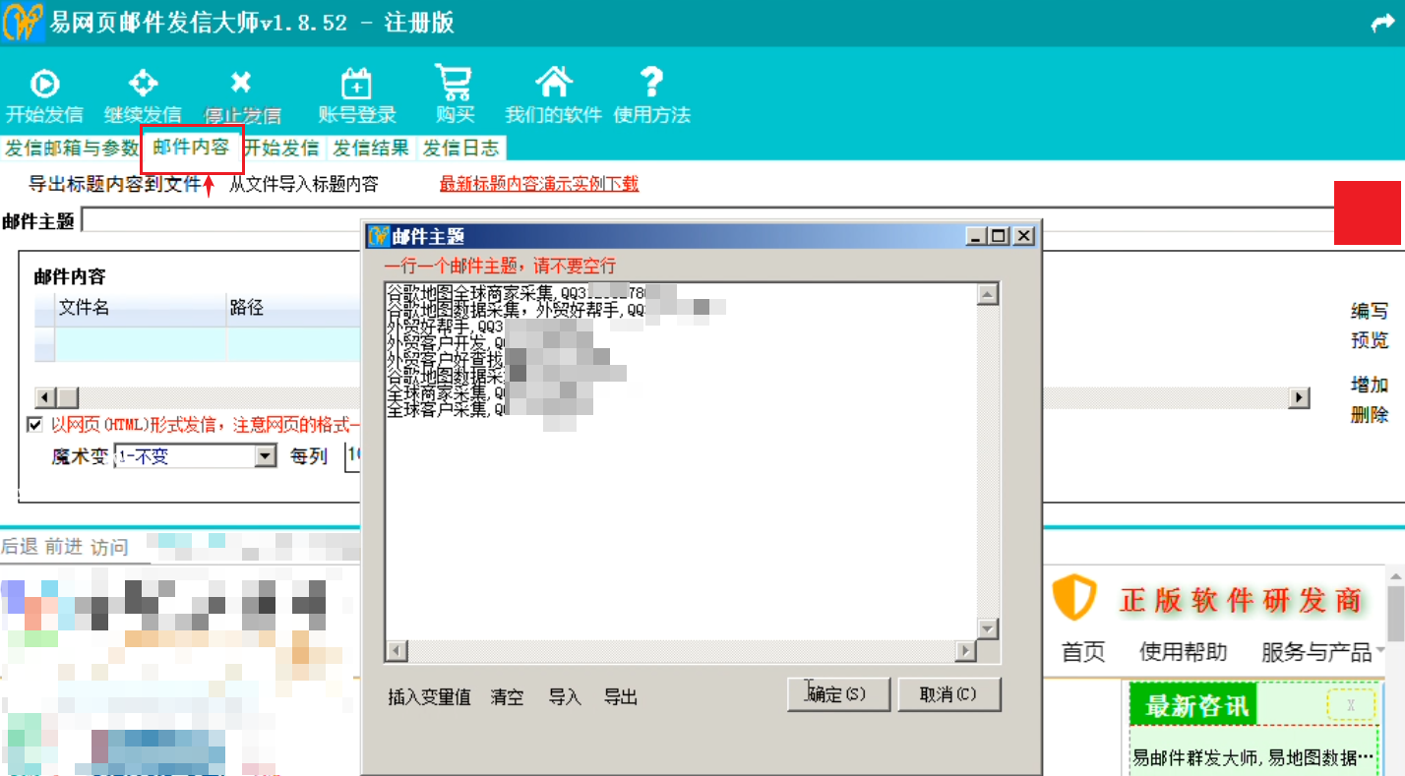
Task: Click the 停止发信 X icon
Action: pyautogui.click(x=241, y=83)
